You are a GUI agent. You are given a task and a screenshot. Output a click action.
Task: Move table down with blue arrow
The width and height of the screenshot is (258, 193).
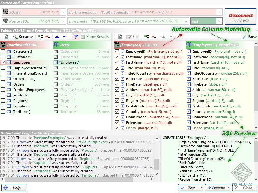(x=64, y=37)
